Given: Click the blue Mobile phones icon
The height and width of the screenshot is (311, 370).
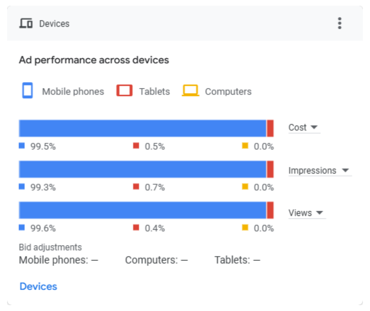Looking at the screenshot, I should click(x=27, y=91).
